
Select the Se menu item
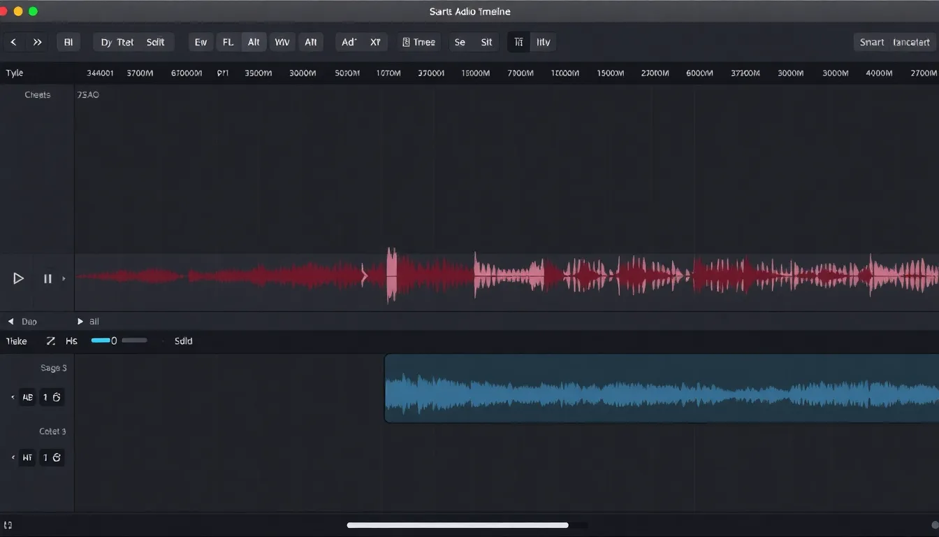tap(460, 42)
